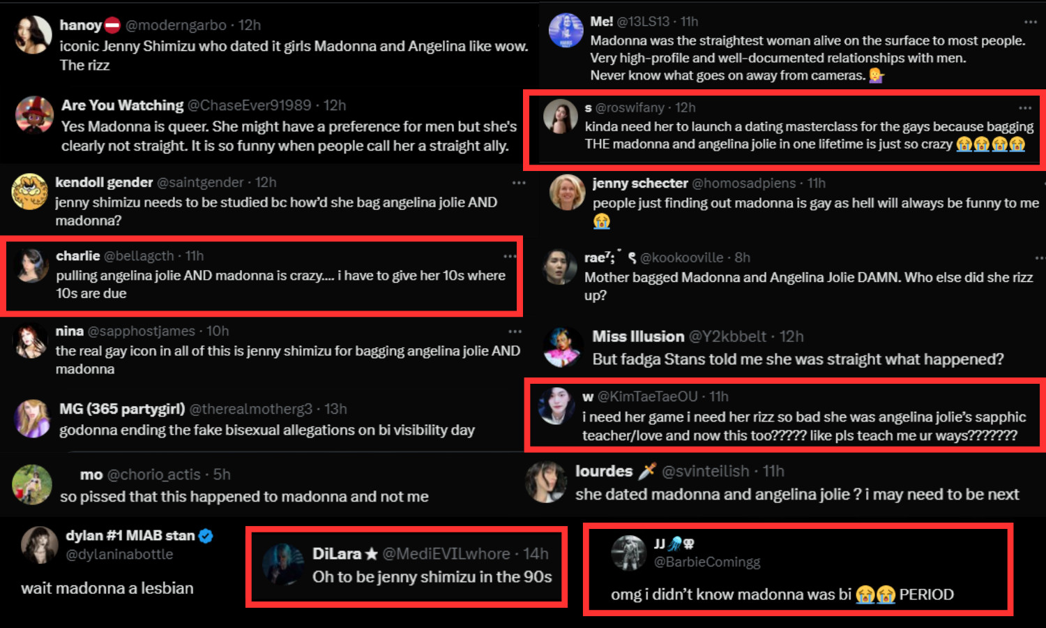Click jenny schecter's avatar

point(567,193)
